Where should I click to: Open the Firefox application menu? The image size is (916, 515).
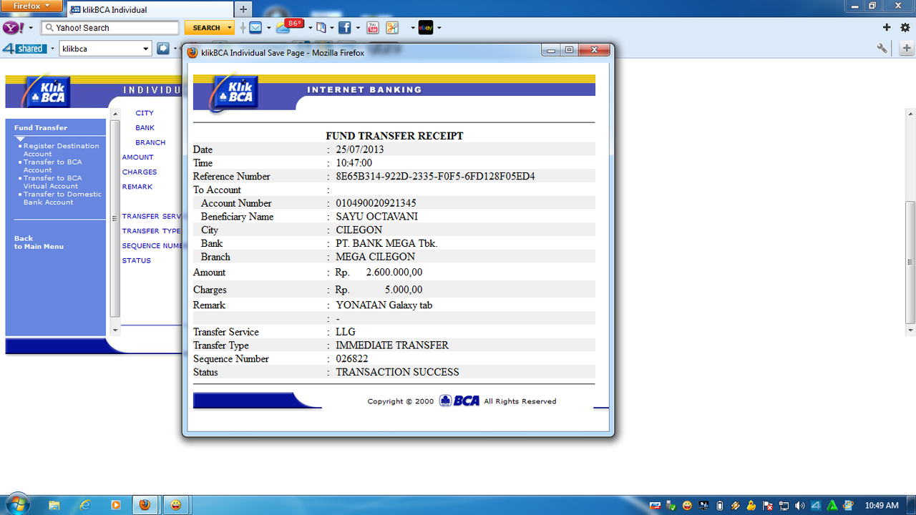tap(31, 5)
